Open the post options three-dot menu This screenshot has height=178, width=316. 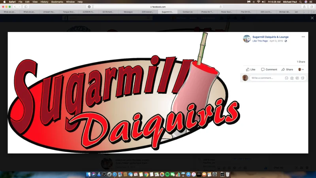coord(303,37)
